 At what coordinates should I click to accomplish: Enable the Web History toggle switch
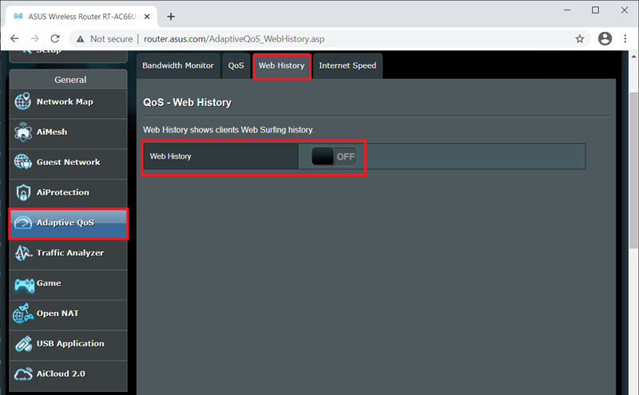[333, 156]
